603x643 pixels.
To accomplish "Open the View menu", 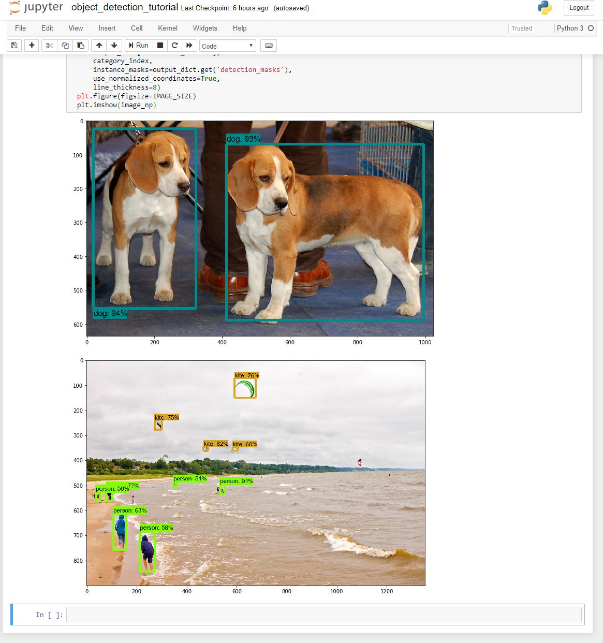I will pos(76,28).
